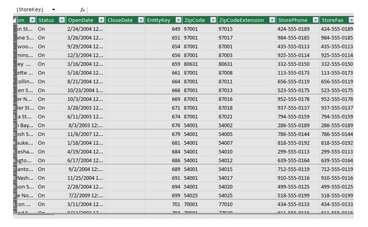Select StoreFax cell 712-555-0119
368x227 pixels.
337,169
